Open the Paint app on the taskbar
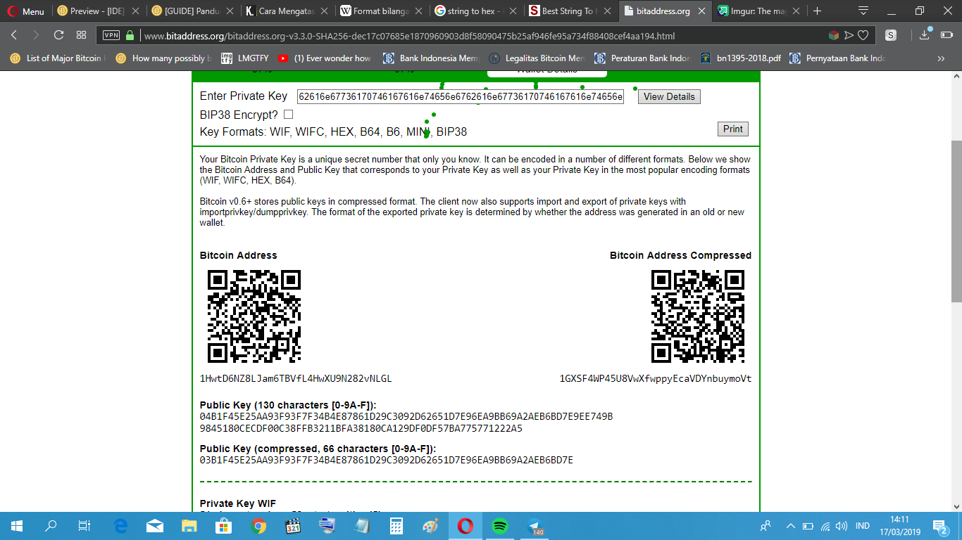Screen dimensions: 962x540 (430, 525)
